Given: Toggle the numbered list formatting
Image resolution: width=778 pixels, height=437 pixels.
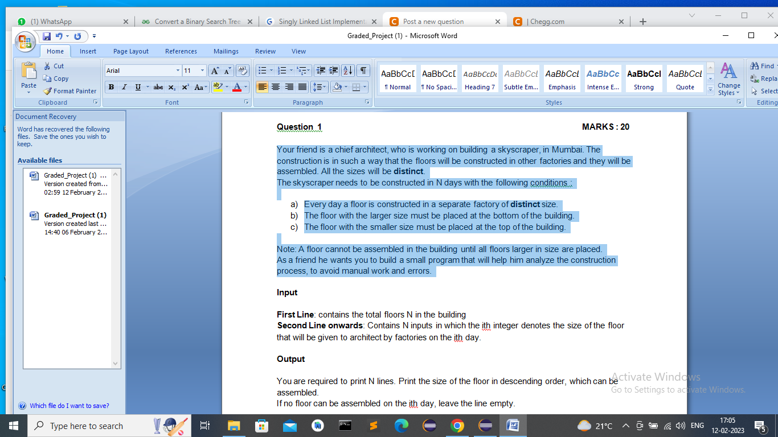Looking at the screenshot, I should point(281,69).
